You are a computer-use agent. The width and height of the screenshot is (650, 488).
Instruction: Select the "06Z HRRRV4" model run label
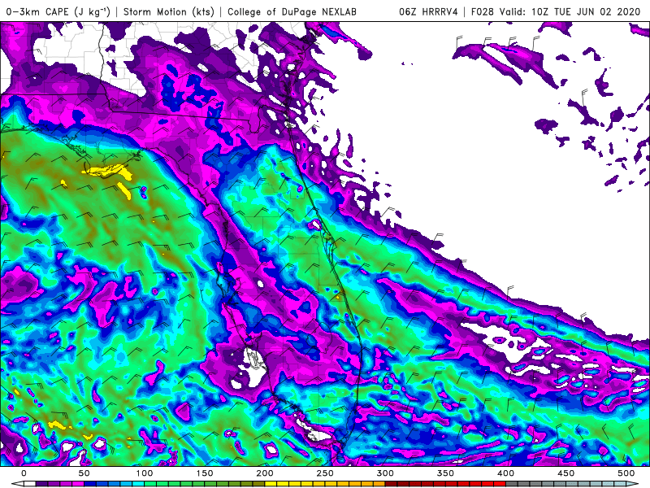click(x=428, y=11)
